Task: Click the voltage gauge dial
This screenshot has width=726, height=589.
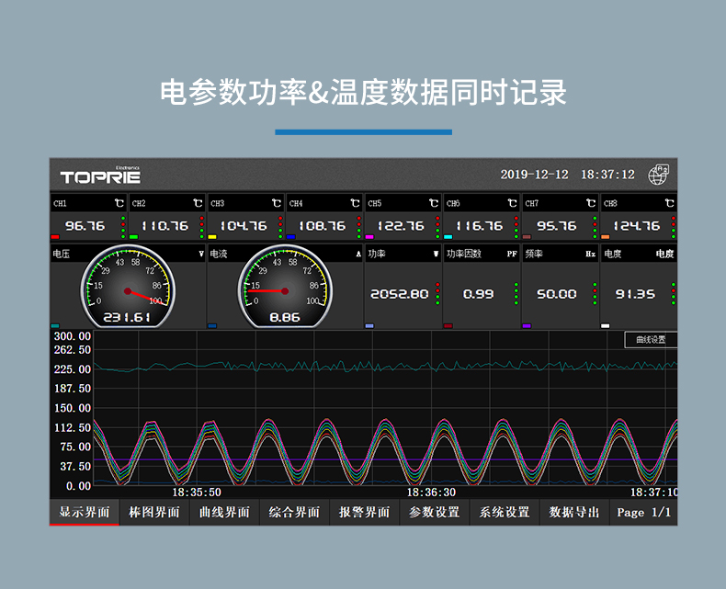Action: click(x=126, y=289)
